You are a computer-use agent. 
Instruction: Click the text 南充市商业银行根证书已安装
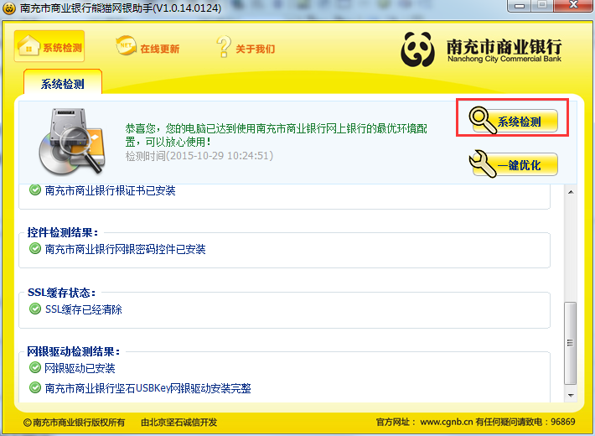coord(110,190)
